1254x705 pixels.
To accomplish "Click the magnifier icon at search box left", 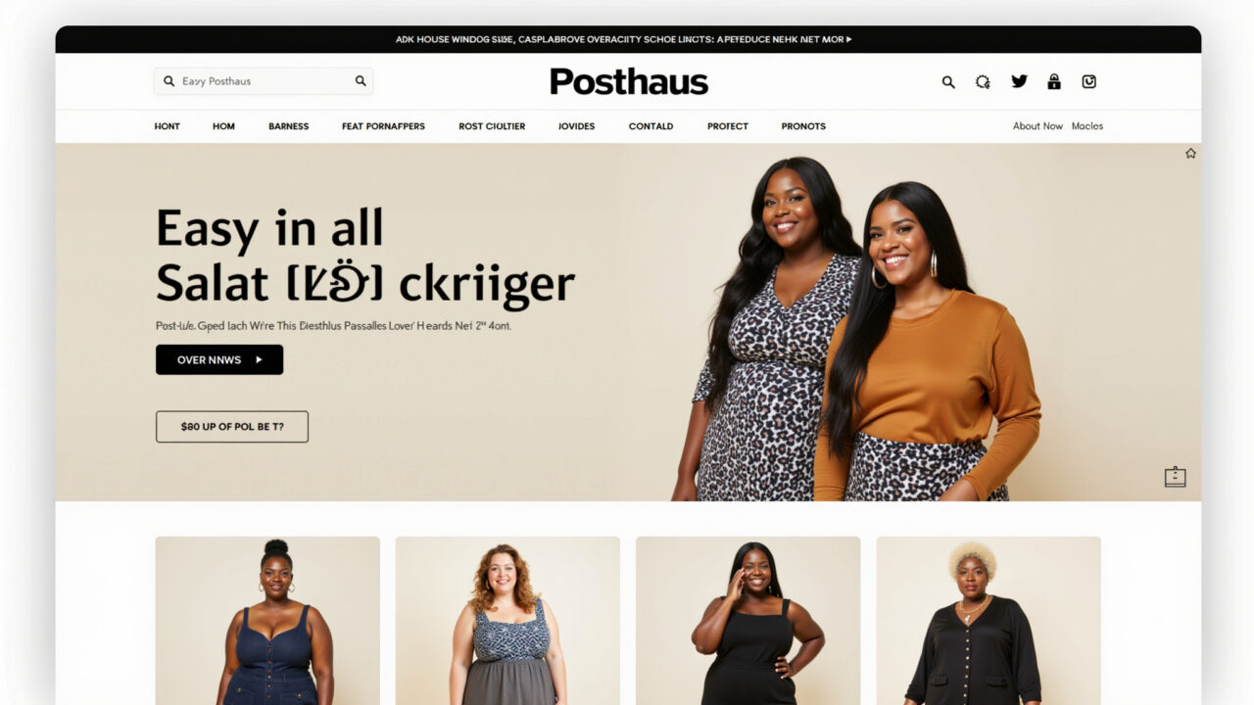I will [169, 81].
